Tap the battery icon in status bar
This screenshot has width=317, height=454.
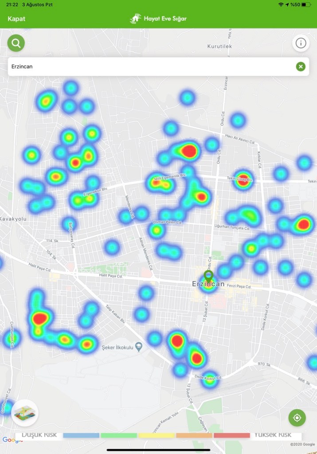point(307,4)
